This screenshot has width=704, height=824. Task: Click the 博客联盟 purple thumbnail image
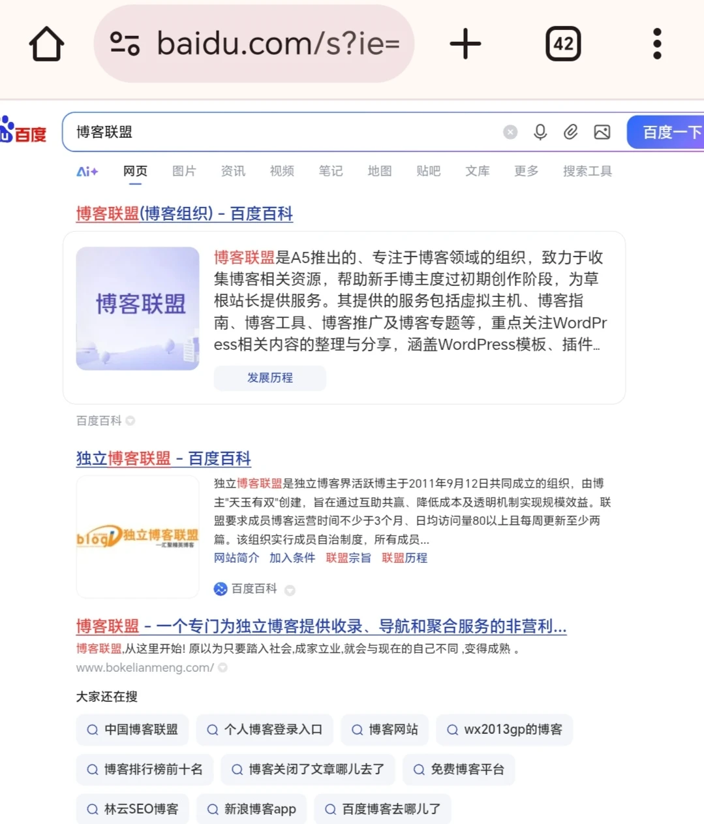point(138,308)
